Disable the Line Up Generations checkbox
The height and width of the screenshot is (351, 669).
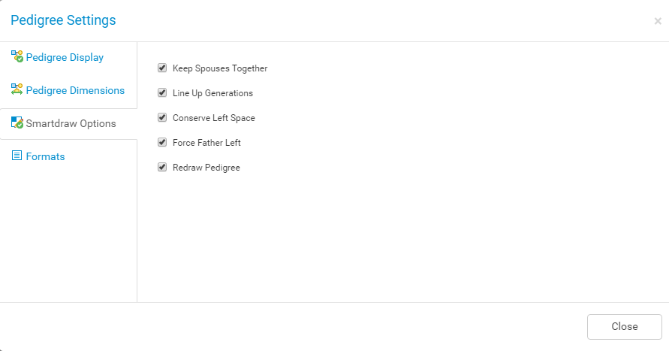point(162,92)
